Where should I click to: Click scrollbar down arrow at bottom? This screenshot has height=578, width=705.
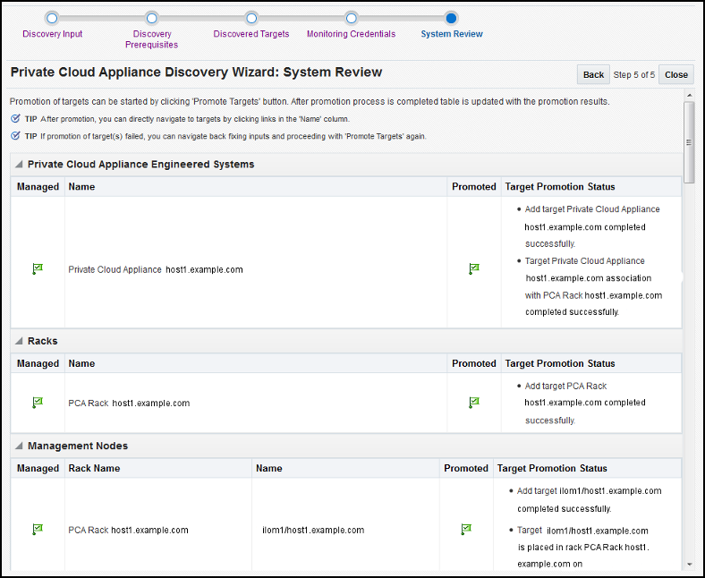689,565
